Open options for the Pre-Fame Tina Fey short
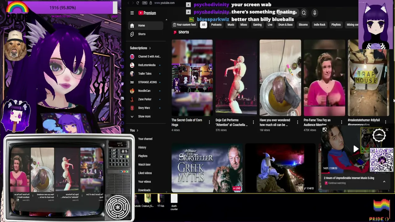Viewport: 395px width, 222px height. (x=342, y=122)
